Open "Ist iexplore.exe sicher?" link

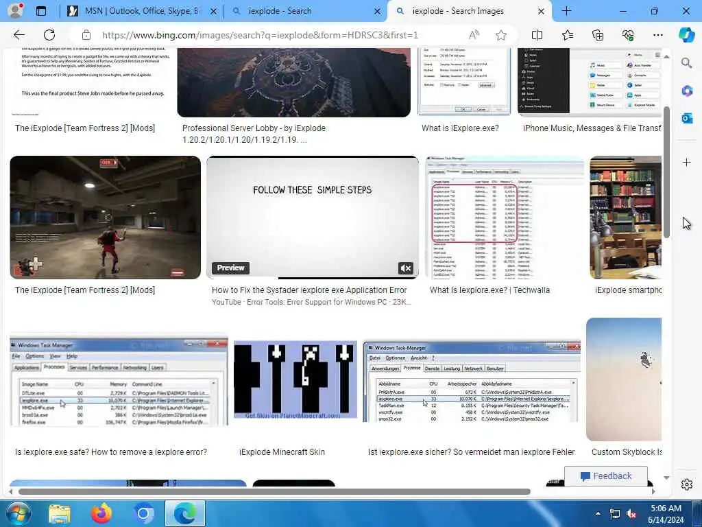point(471,452)
